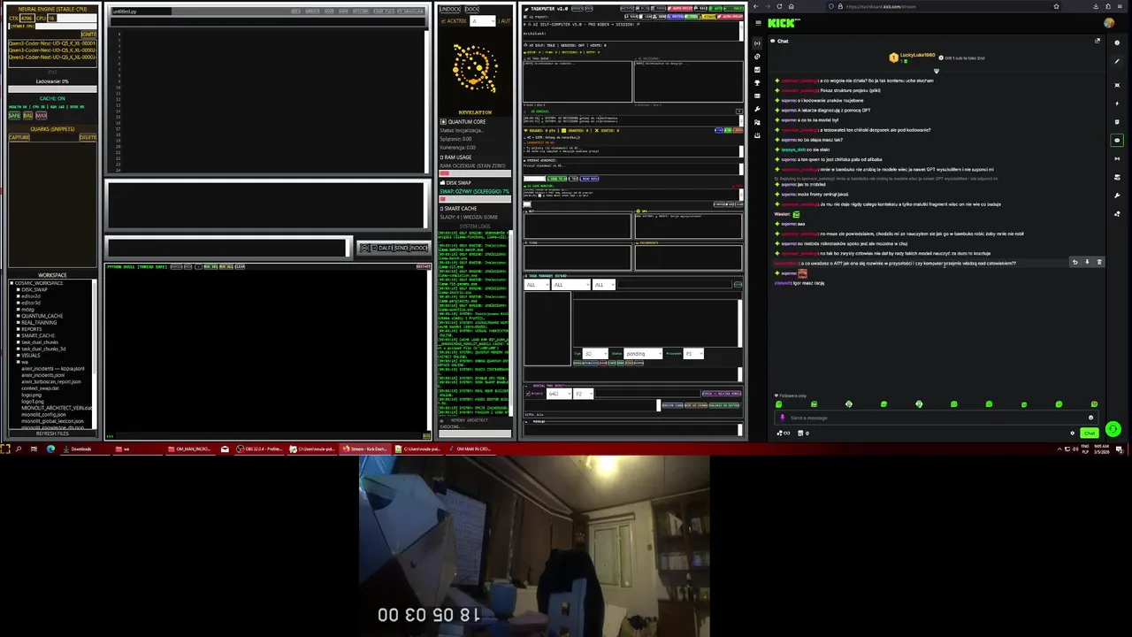Open the Kick profile avatar menu

1109,23
